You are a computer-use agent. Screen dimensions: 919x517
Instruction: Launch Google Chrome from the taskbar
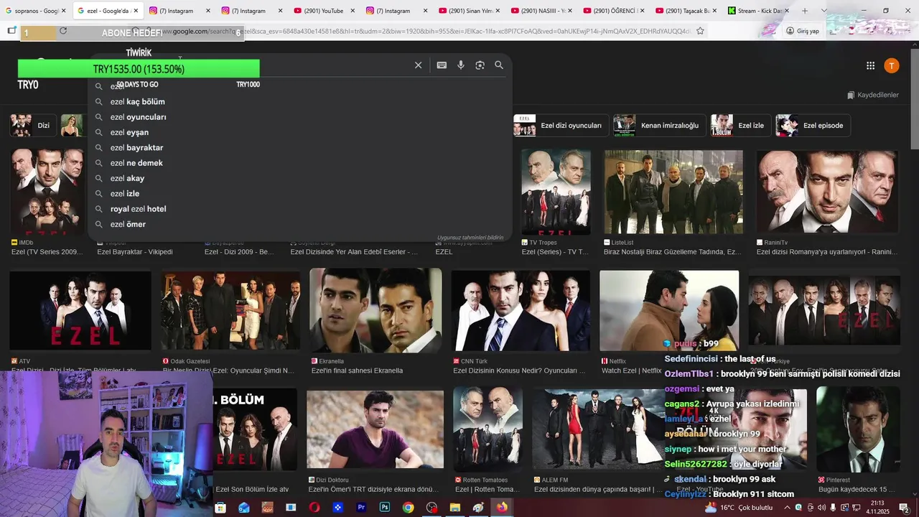click(x=408, y=508)
